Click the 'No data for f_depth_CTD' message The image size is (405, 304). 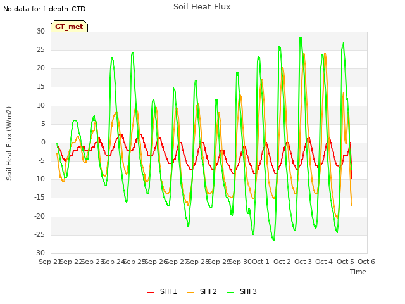pos(44,9)
